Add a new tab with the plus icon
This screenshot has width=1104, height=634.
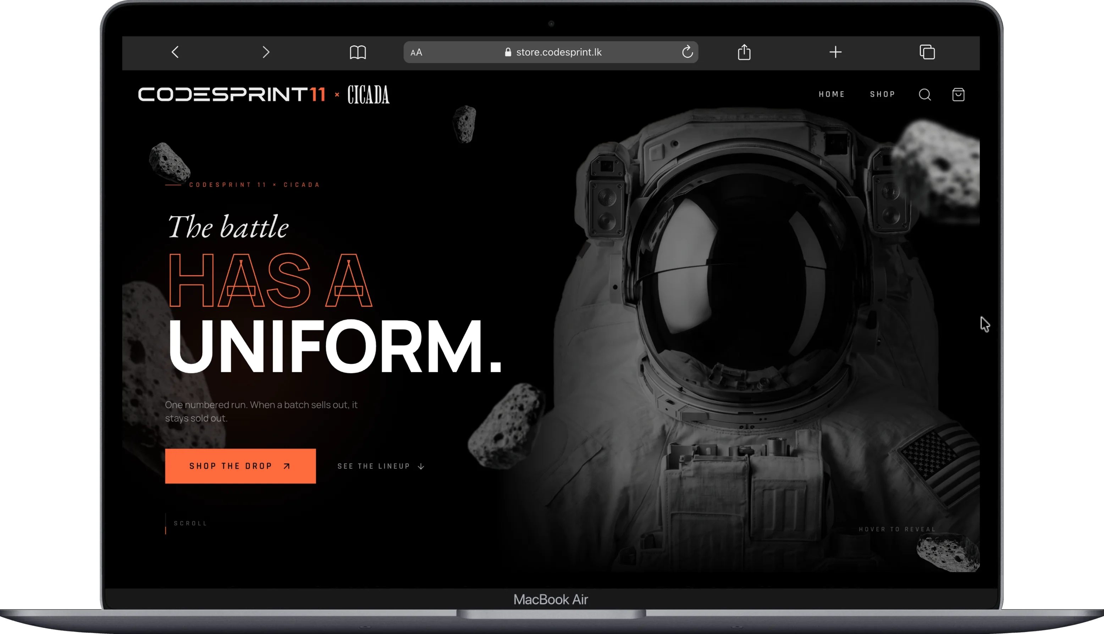point(835,52)
